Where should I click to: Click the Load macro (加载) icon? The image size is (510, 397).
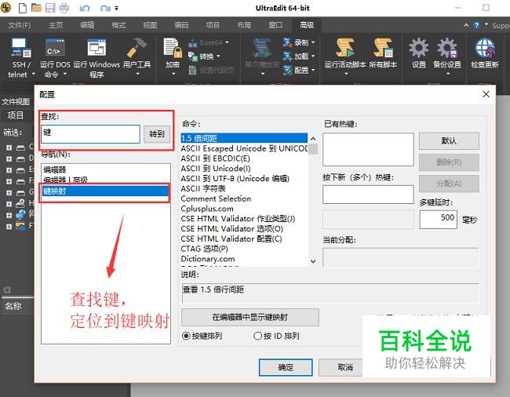pos(287,56)
